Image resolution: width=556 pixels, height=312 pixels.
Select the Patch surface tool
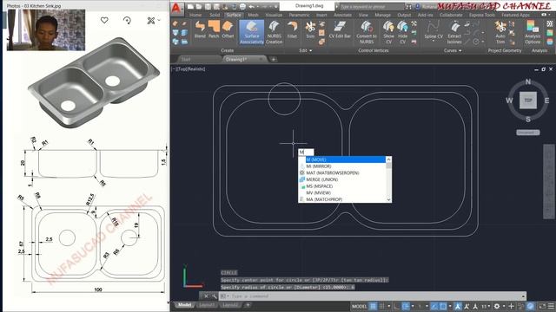click(x=214, y=29)
